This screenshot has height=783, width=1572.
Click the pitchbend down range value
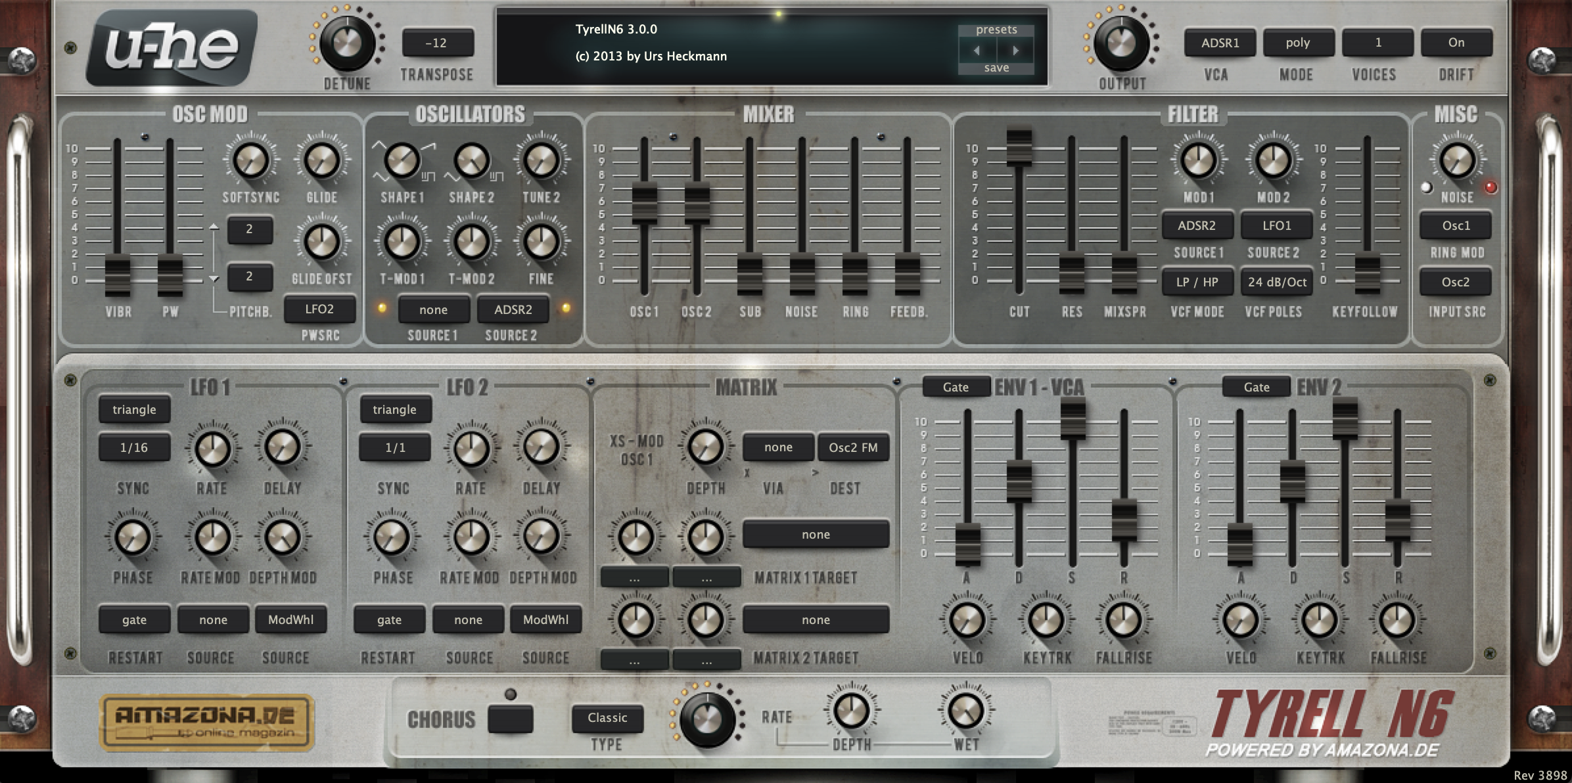pyautogui.click(x=249, y=277)
